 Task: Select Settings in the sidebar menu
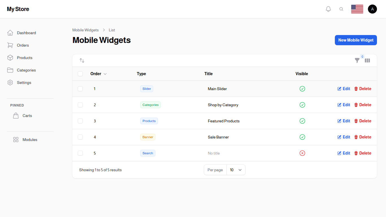point(24,83)
